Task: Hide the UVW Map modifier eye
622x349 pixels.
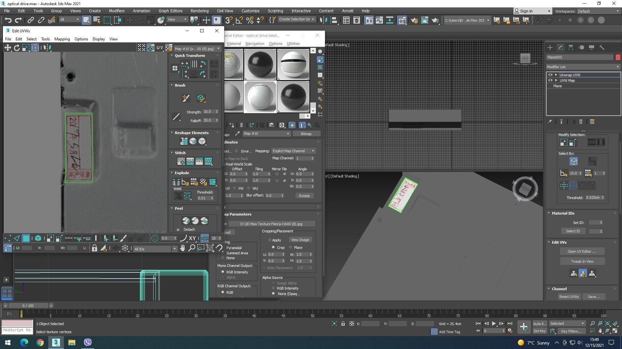Action: (x=550, y=80)
